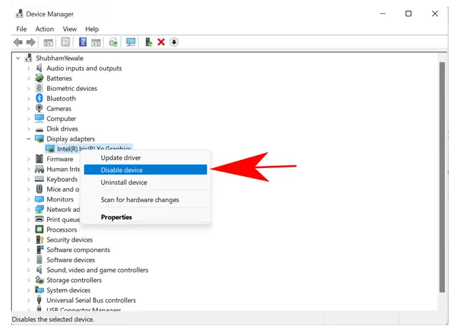Click the Device Manager title bar icon
This screenshot has width=469, height=332.
click(19, 14)
